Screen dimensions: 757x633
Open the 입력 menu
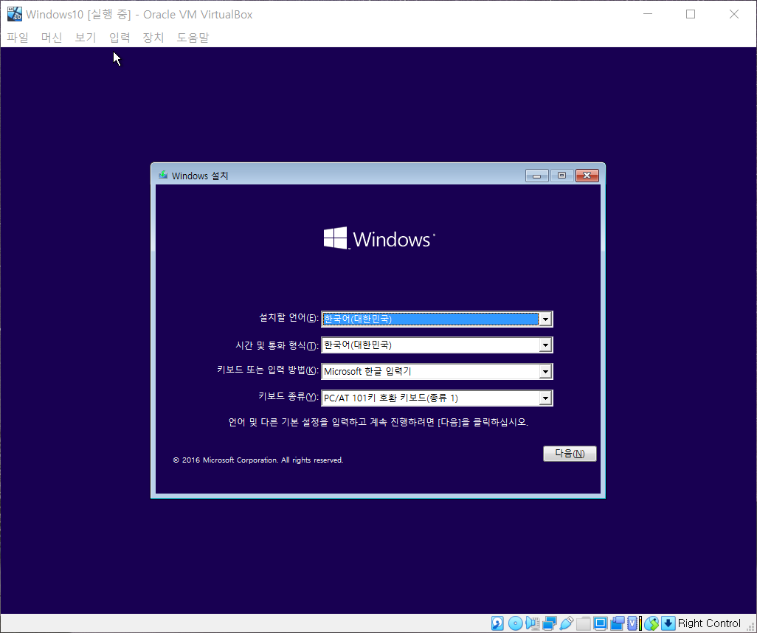point(120,37)
